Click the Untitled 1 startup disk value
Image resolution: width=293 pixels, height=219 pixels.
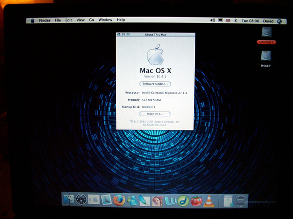coord(148,107)
